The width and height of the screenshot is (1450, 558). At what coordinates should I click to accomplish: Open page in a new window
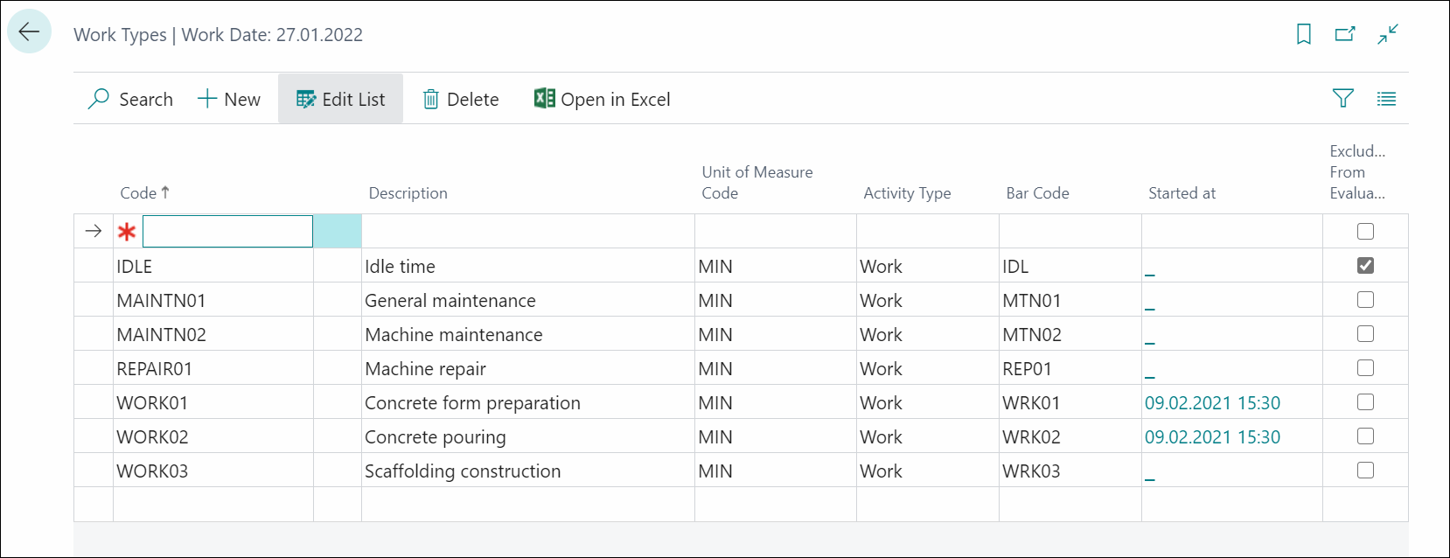pos(1345,34)
